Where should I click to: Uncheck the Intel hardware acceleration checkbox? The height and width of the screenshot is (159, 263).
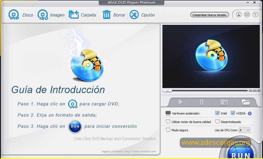(x=217, y=113)
